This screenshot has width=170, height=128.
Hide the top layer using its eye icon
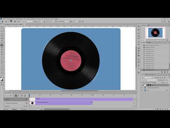click(x=142, y=85)
